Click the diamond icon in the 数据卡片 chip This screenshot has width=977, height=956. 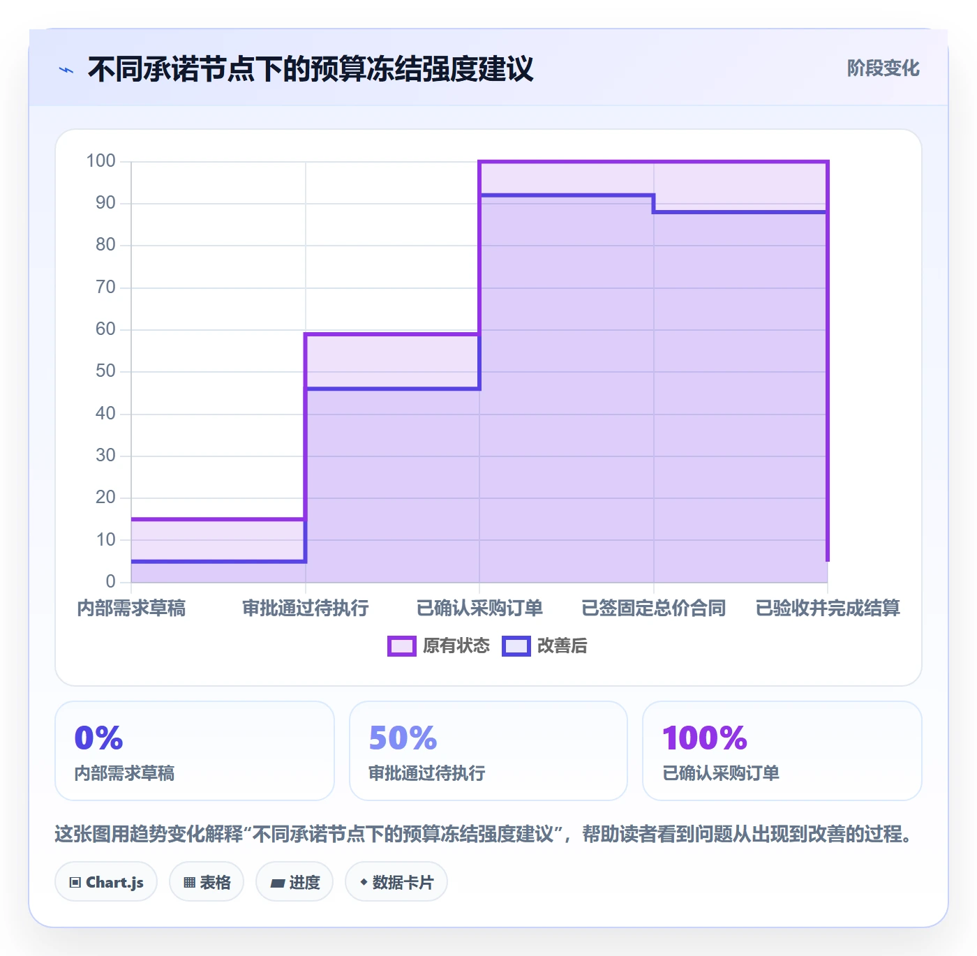point(364,883)
